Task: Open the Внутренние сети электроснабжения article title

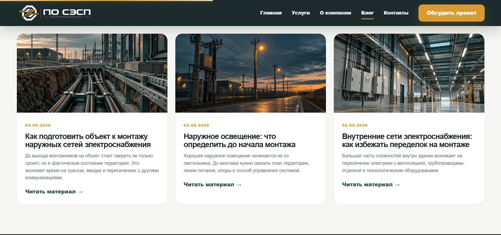Action: click(x=407, y=141)
